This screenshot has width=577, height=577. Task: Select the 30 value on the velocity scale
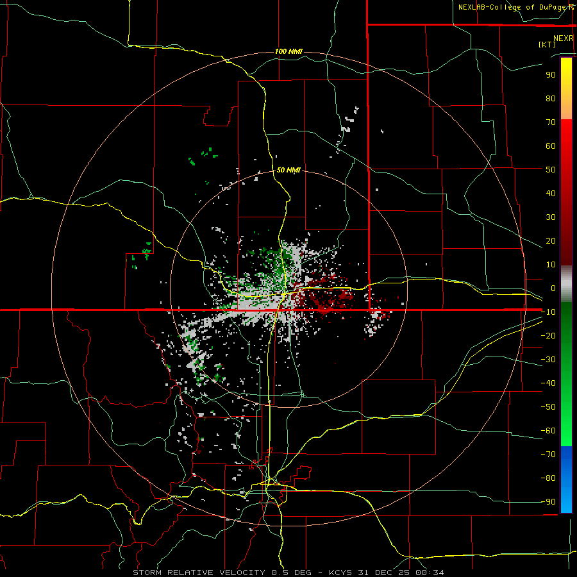[551, 217]
